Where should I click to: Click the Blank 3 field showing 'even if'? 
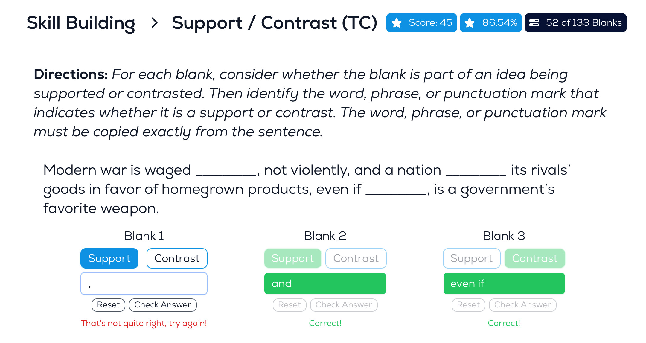[504, 283]
